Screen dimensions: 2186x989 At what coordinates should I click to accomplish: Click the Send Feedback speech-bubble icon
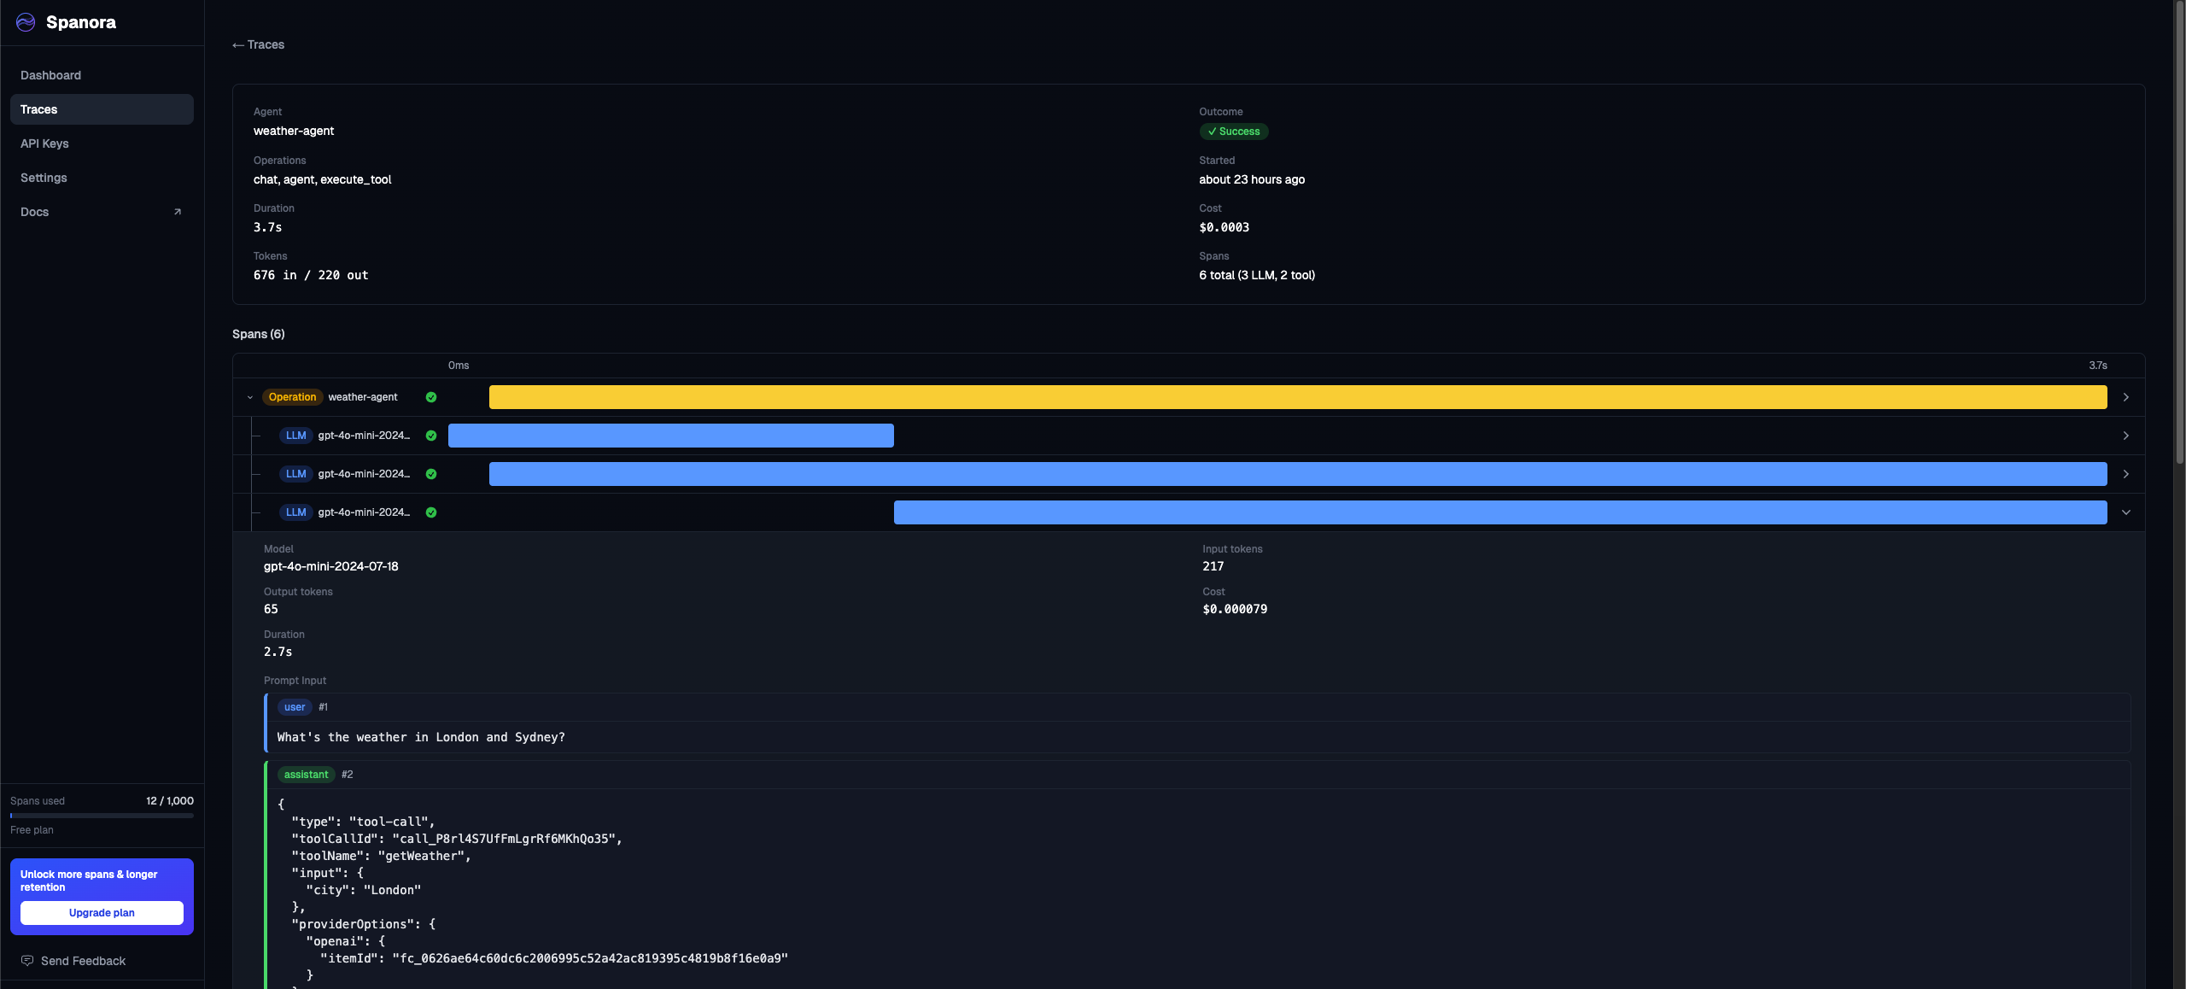(26, 960)
